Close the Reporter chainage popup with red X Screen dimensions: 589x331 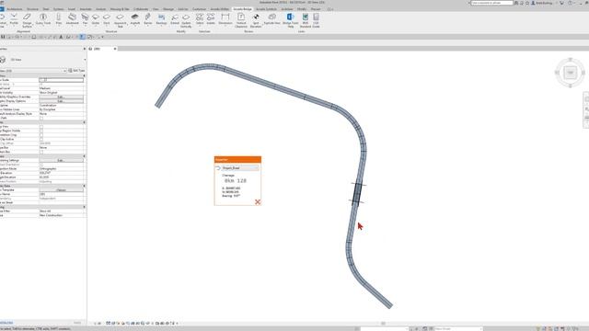(258, 202)
